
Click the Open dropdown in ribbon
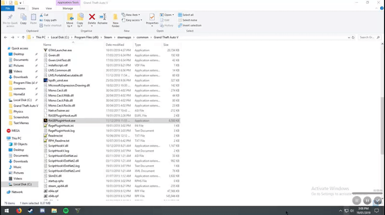[167, 15]
